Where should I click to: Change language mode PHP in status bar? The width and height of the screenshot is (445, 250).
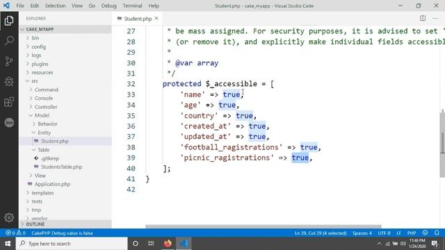tap(412, 233)
